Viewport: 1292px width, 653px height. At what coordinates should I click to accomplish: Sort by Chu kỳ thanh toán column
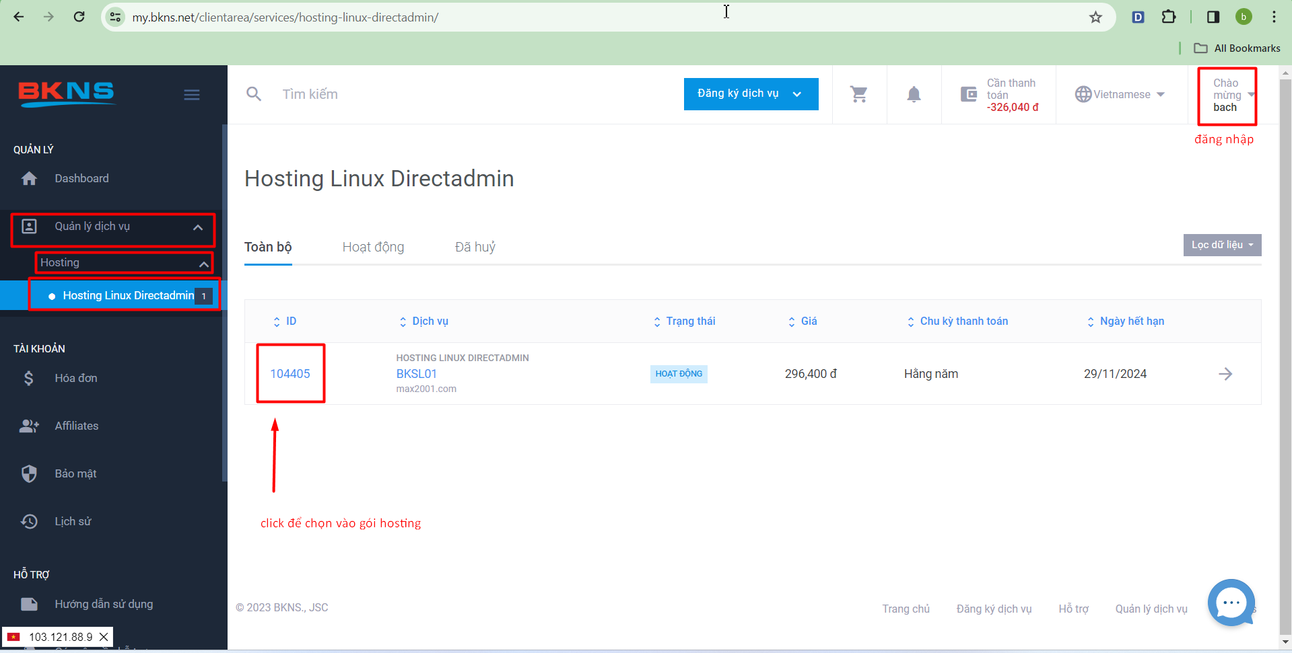point(957,321)
